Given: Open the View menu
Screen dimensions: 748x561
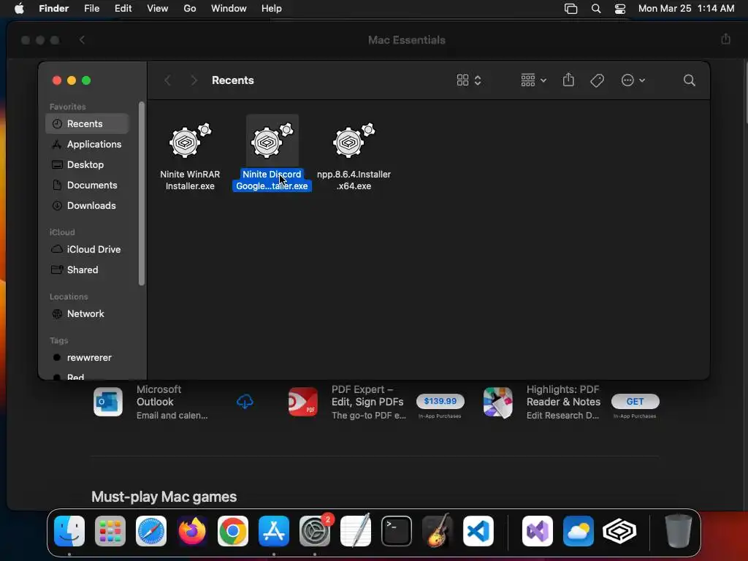Looking at the screenshot, I should click(x=158, y=9).
